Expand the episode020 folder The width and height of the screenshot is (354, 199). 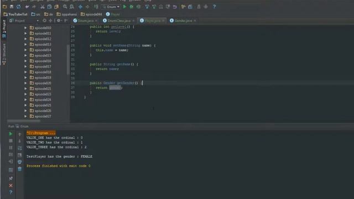[25, 83]
